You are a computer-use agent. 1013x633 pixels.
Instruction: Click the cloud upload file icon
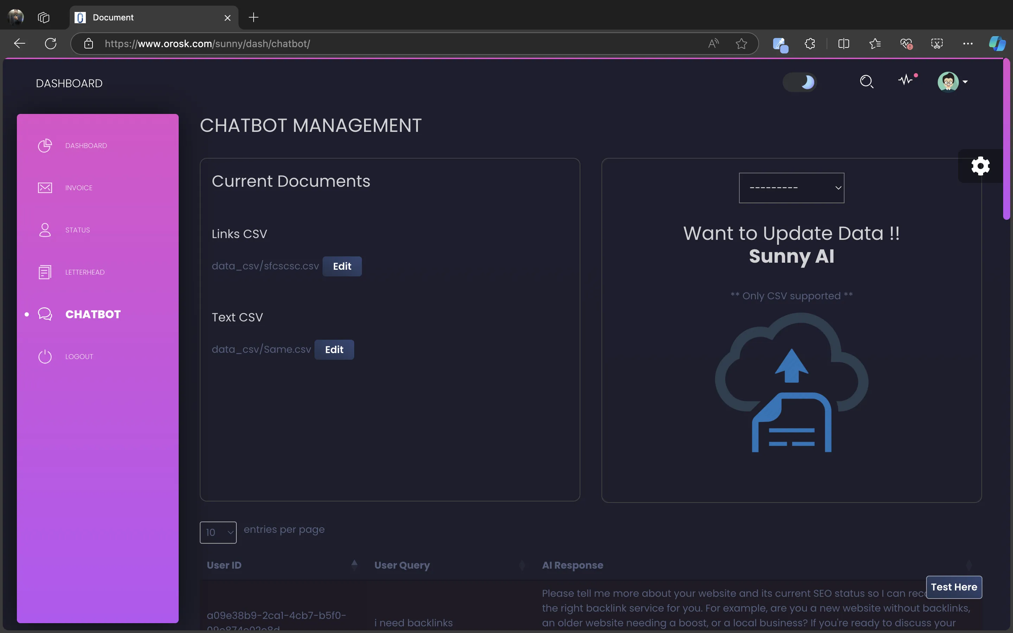click(x=791, y=382)
